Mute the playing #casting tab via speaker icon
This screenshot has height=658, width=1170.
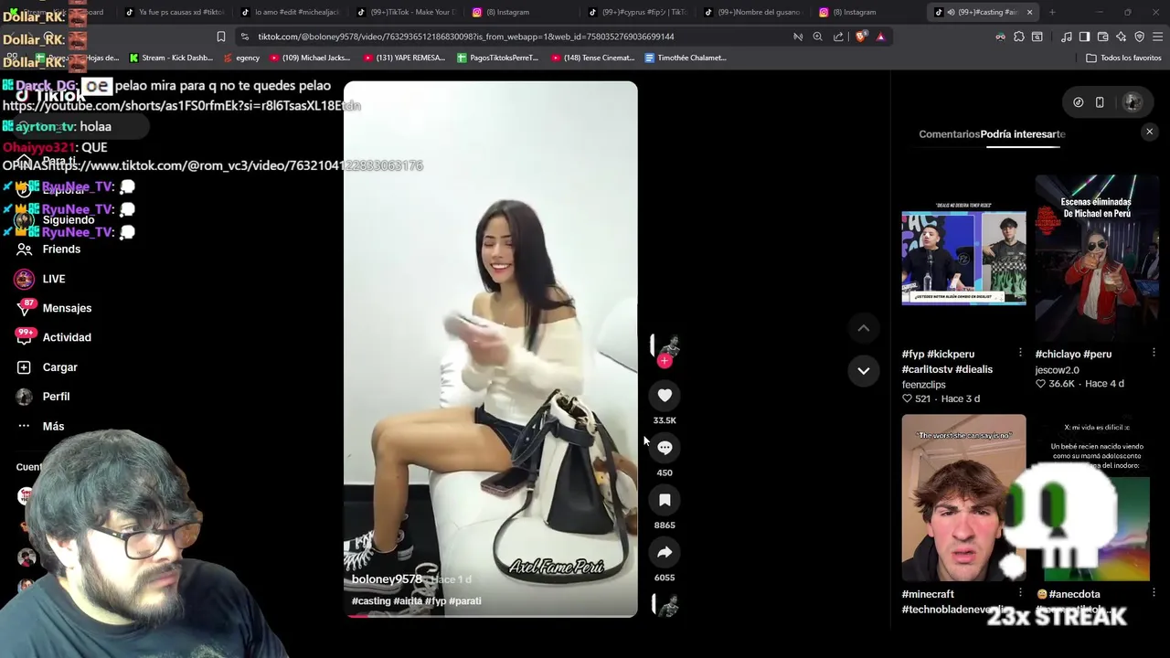[951, 12]
